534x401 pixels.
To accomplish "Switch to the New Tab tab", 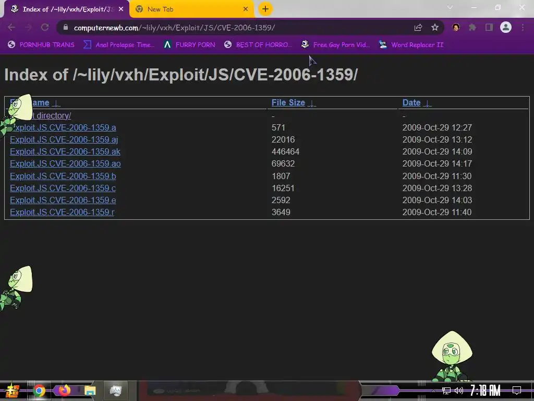I will pos(192,9).
